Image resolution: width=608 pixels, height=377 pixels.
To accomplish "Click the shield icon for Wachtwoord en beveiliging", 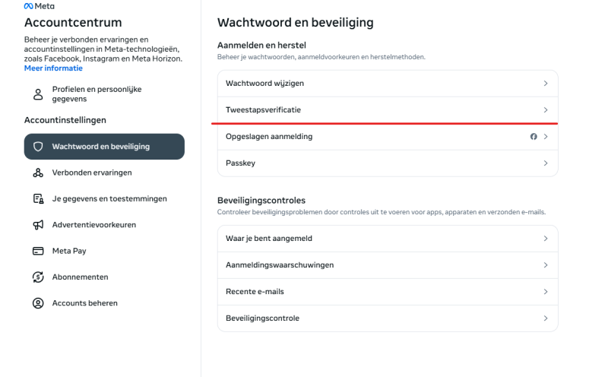I will click(38, 147).
